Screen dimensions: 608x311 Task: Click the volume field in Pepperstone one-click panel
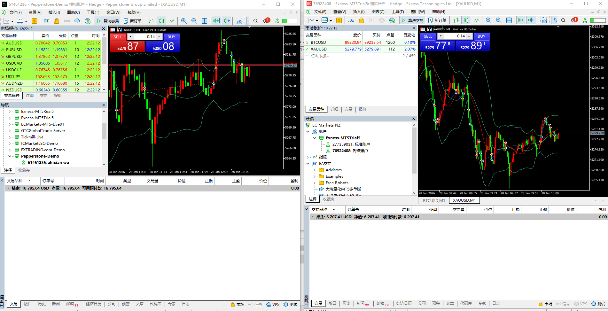point(144,37)
